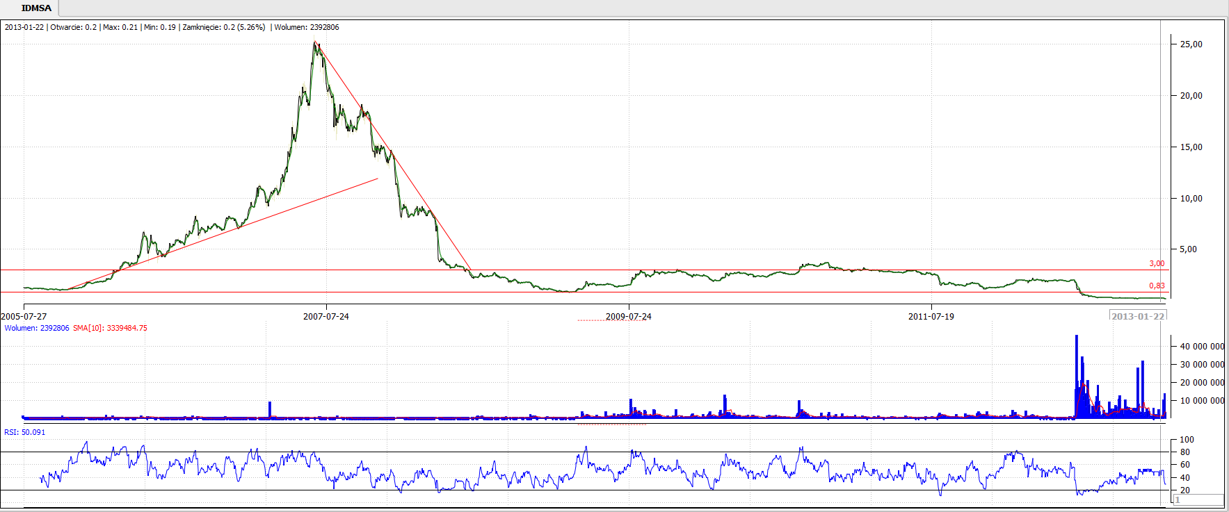Click the 20 000 000 volume axis label
The height and width of the screenshot is (512, 1229).
pyautogui.click(x=1203, y=382)
